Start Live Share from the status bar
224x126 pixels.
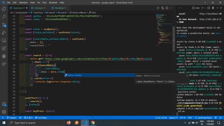pos(41,118)
